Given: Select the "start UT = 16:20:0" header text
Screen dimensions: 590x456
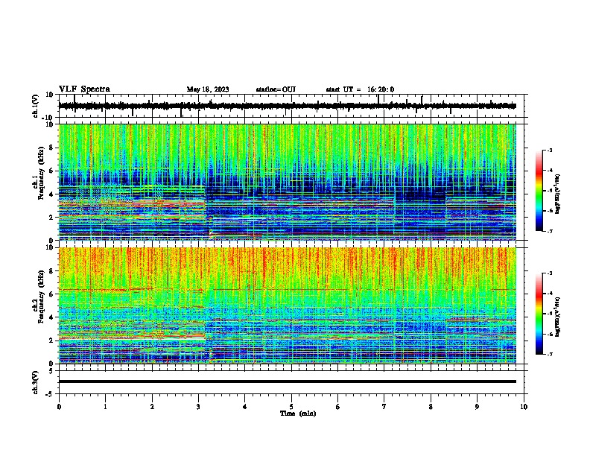Looking at the screenshot, I should tap(360, 89).
